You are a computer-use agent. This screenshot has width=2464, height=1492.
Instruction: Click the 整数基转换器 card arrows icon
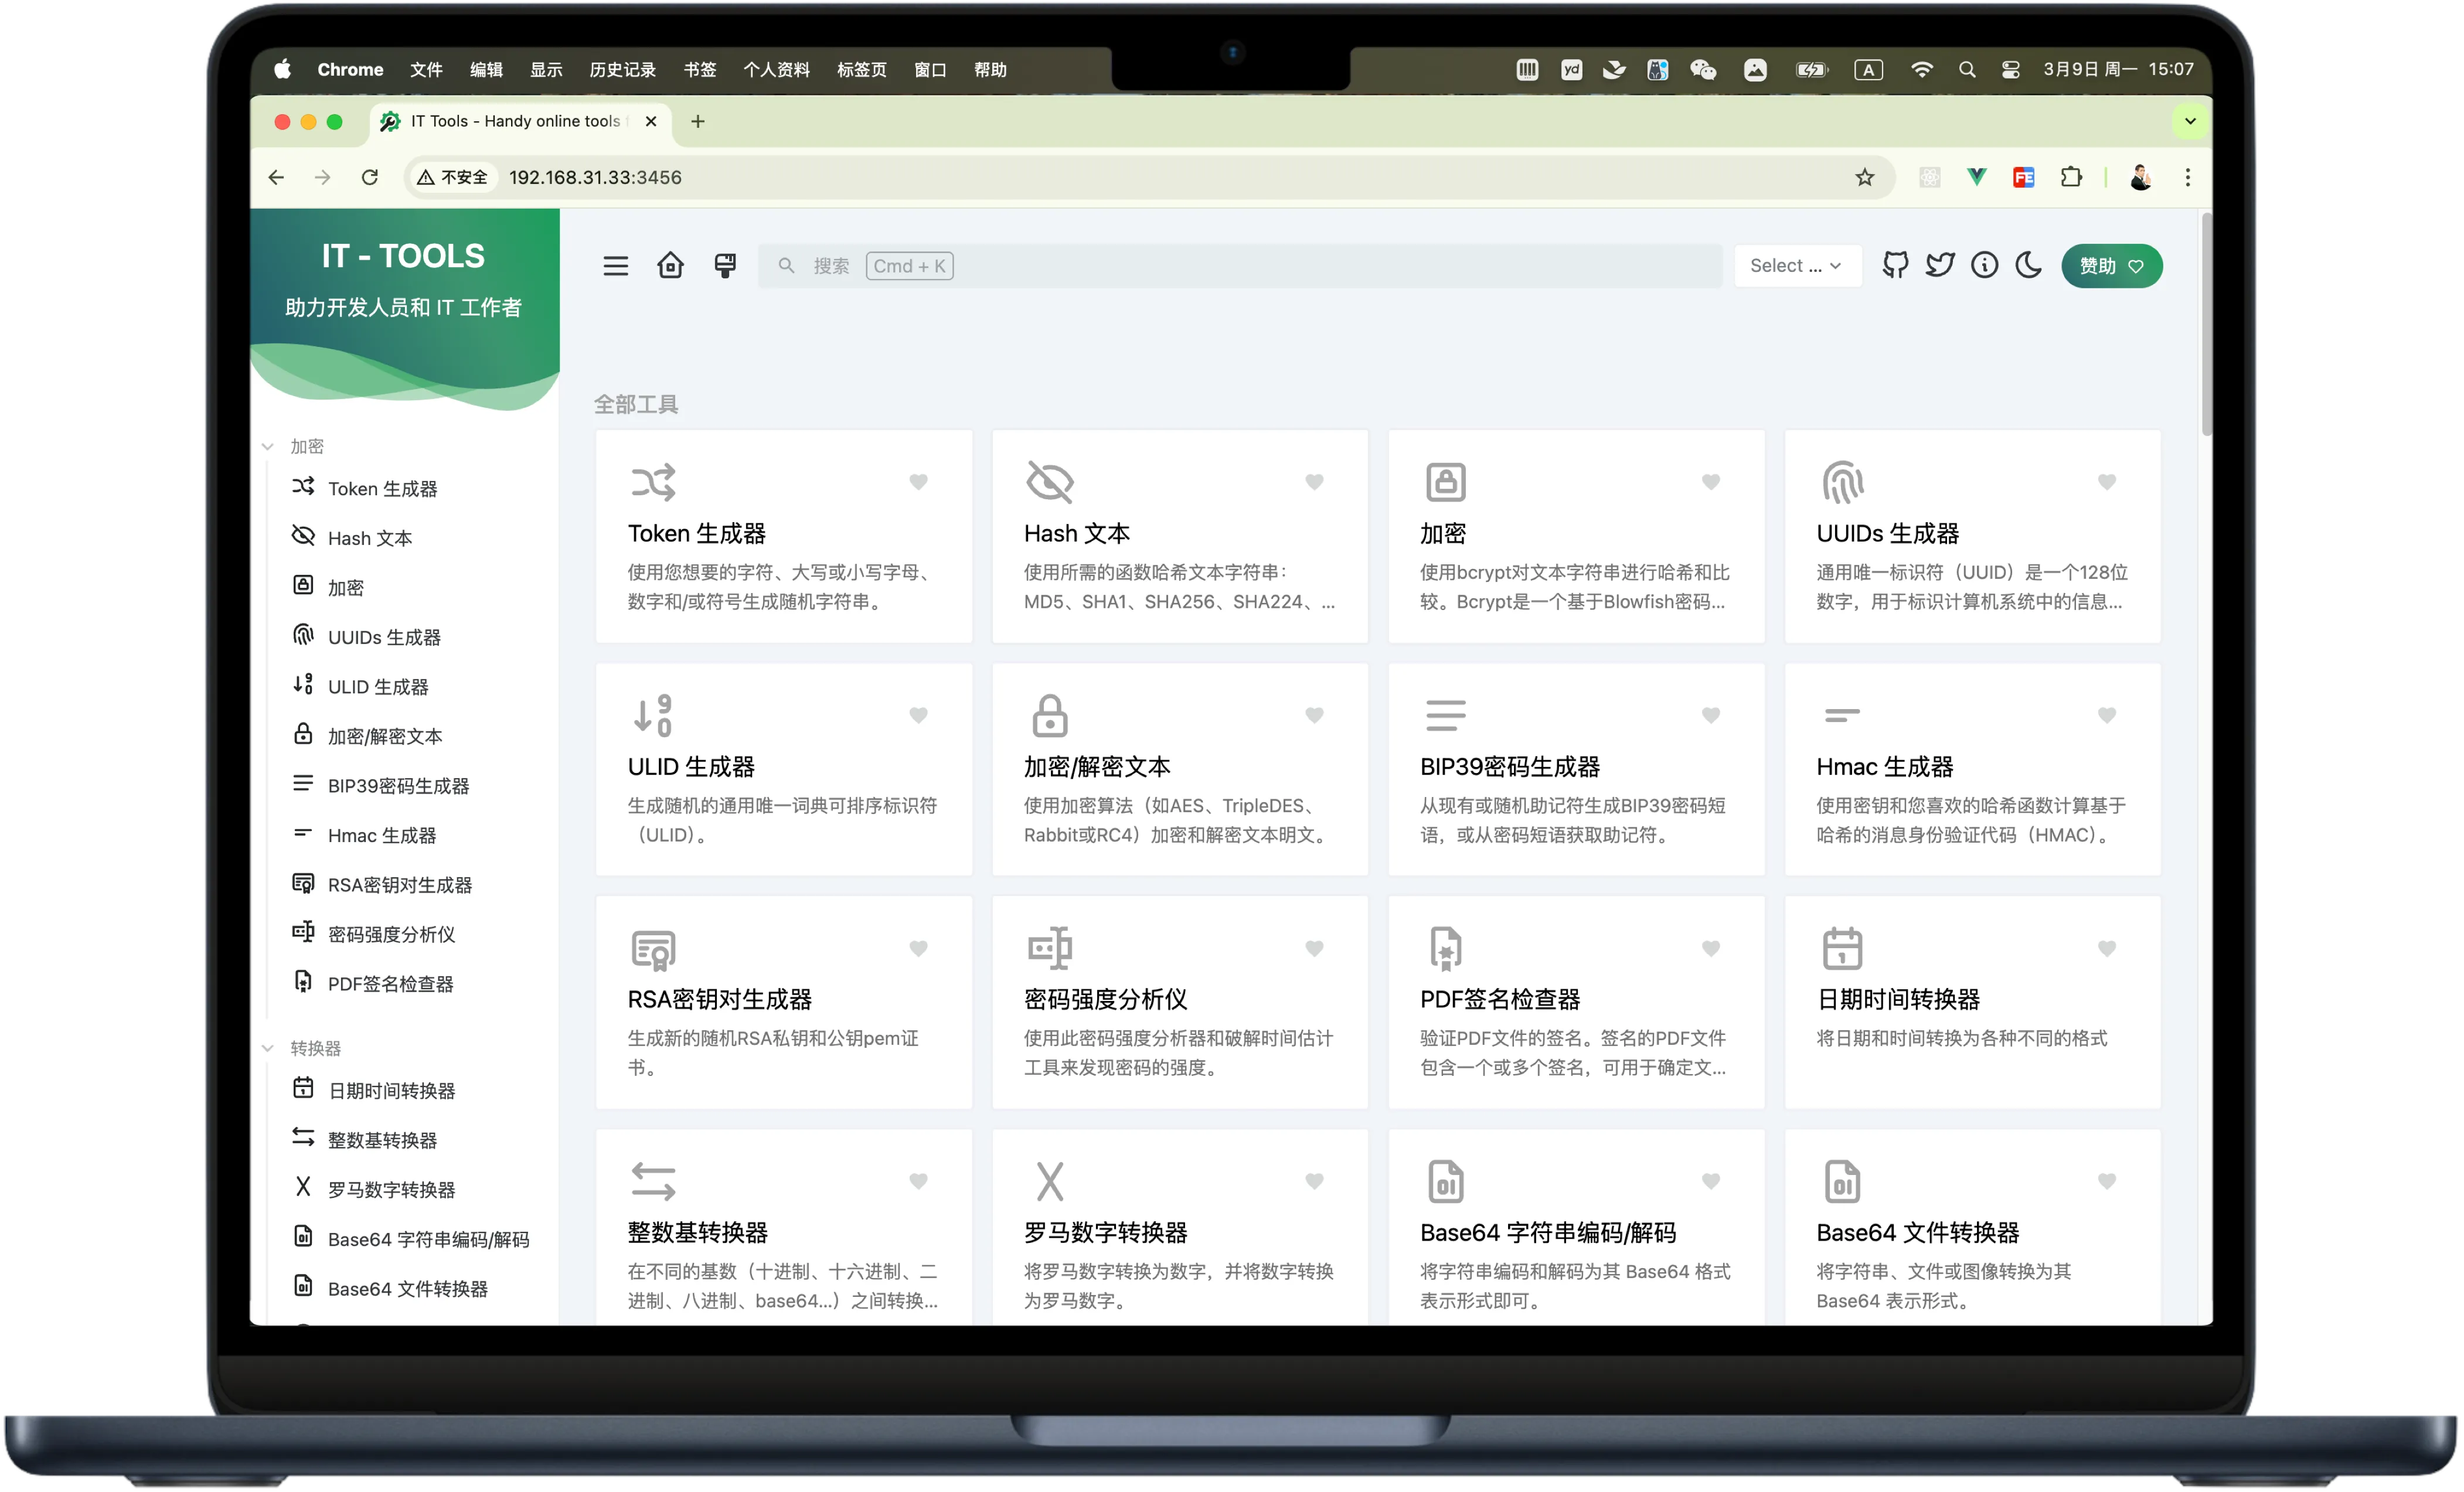tap(653, 1181)
